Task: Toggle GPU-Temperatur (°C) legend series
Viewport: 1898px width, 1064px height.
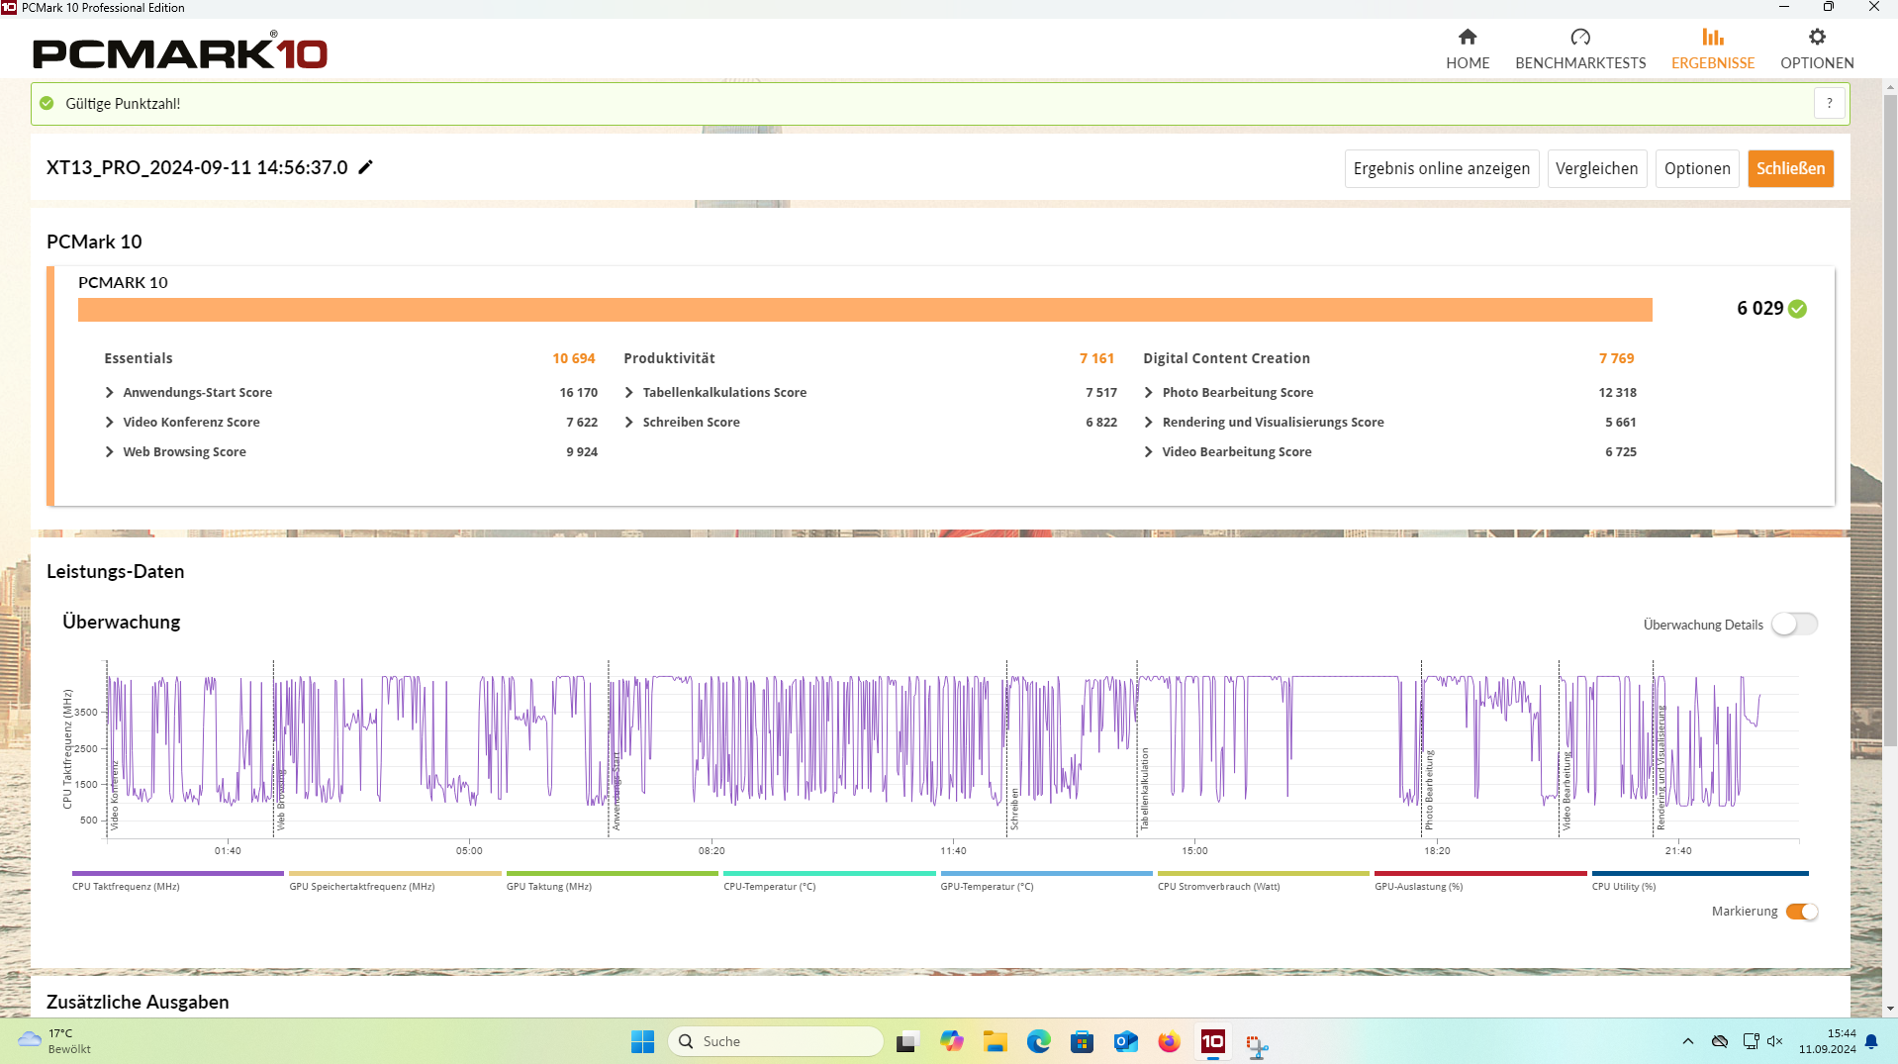Action: tap(1046, 880)
